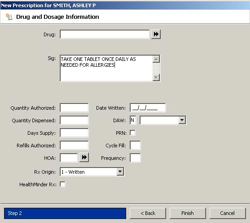Click the HOA lookup double-arrow icon
The height and width of the screenshot is (223, 250).
84,158
